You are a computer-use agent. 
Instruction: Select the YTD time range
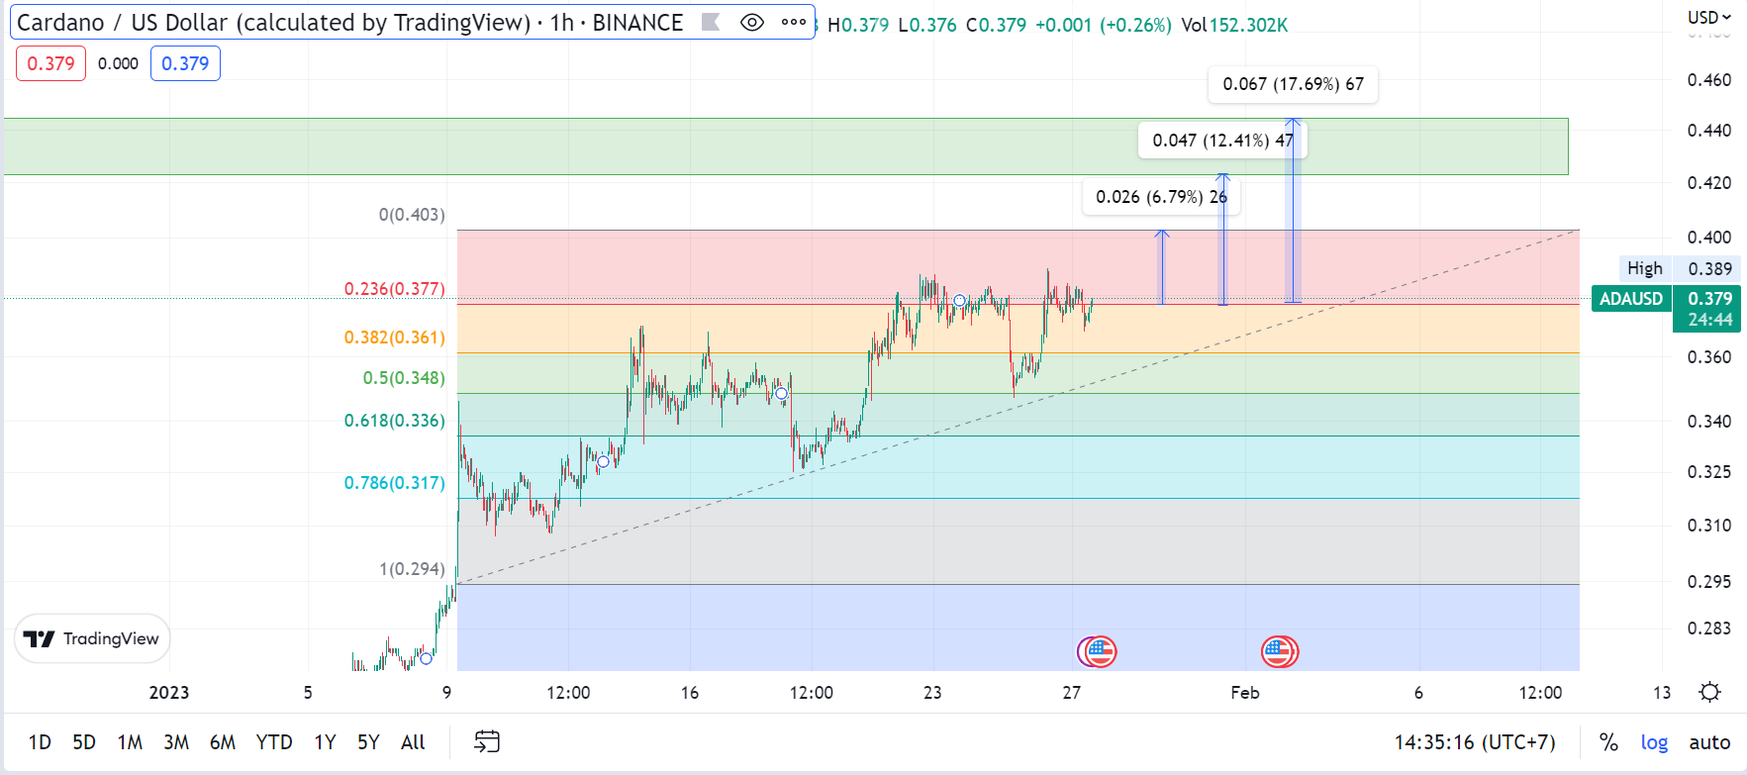click(x=274, y=742)
